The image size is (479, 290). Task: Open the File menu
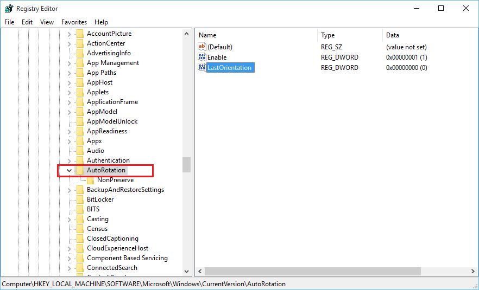pos(9,22)
